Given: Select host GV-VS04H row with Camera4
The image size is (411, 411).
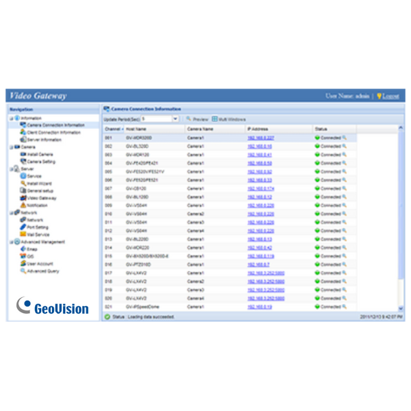Looking at the screenshot, I should coord(136,231).
